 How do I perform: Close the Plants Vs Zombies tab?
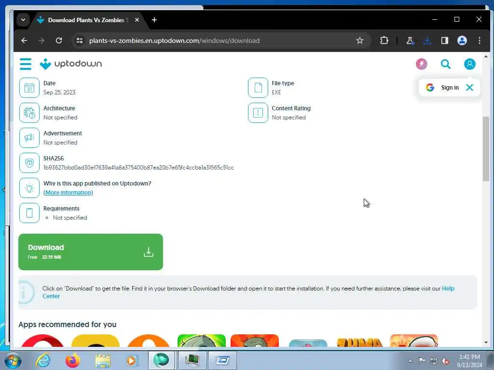[x=137, y=20]
